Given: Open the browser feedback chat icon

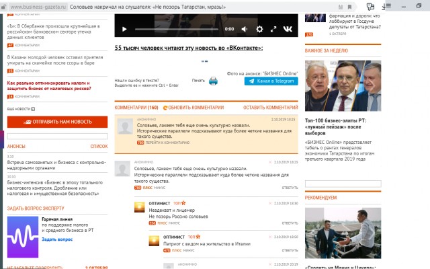Looking at the screenshot, I should click(370, 7).
